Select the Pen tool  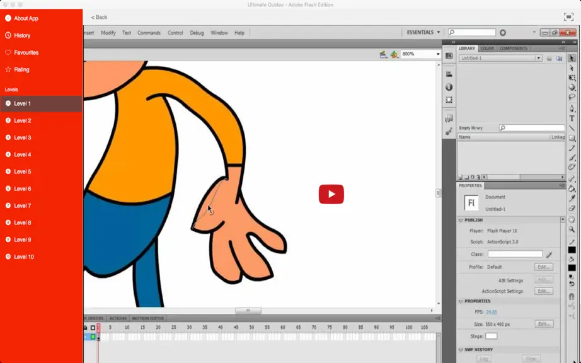pyautogui.click(x=572, y=108)
